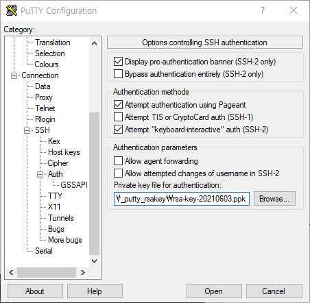
Task: Toggle Display pre-authentication banner checkbox
Action: (118, 62)
